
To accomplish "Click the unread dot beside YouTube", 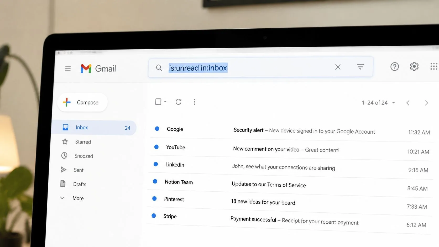I will [156, 147].
